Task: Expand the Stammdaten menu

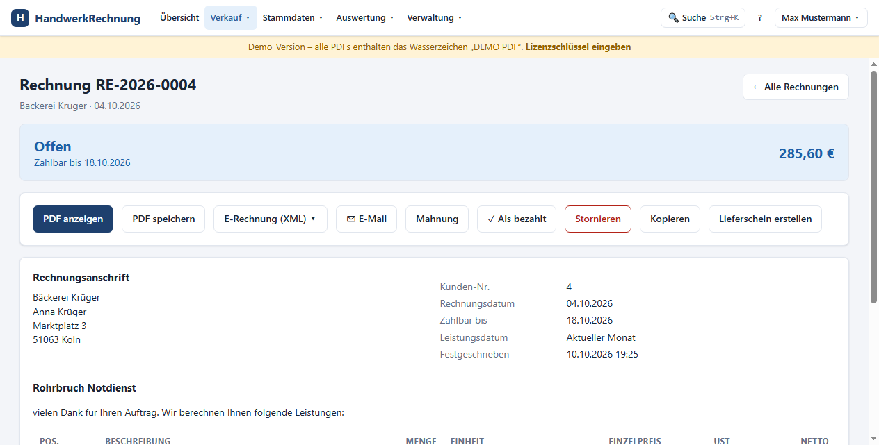Action: click(293, 18)
